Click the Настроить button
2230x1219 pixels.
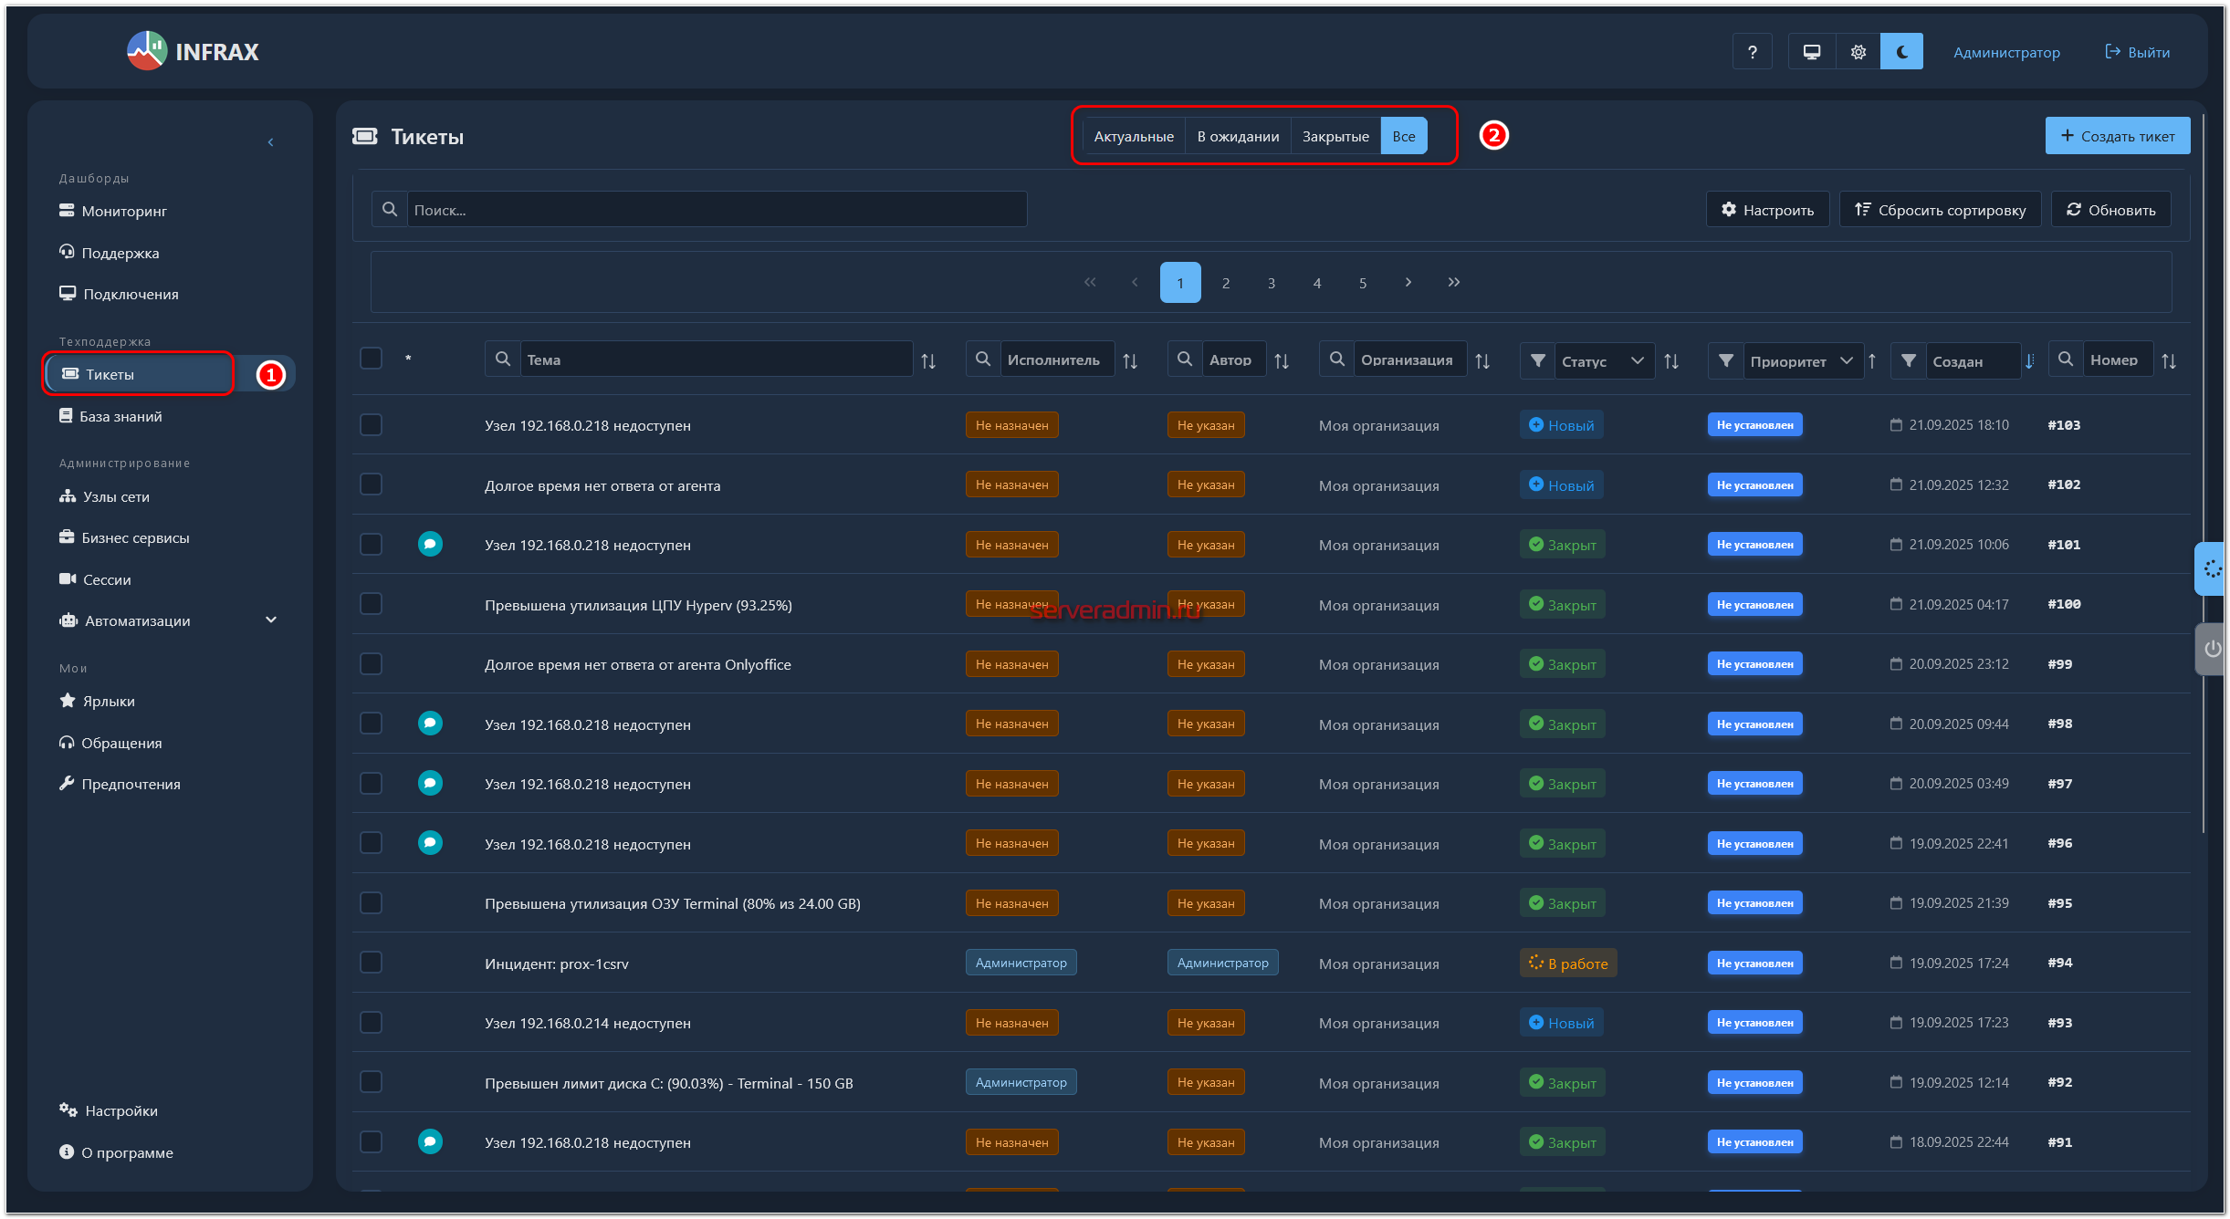coord(1767,209)
